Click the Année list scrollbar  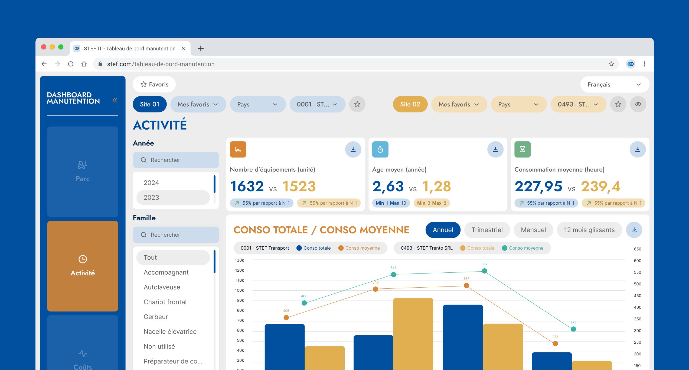tap(214, 184)
